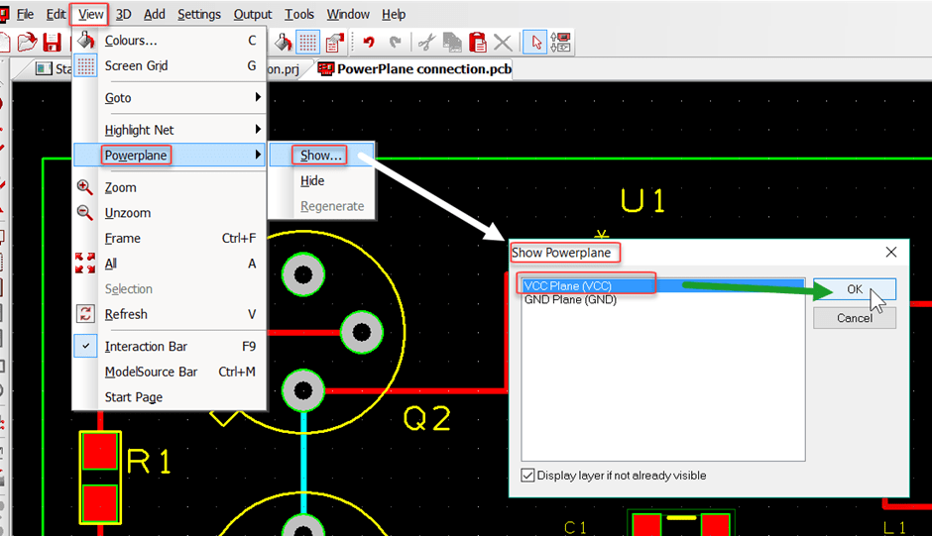
Task: Click the Refresh icon in View menu
Action: tap(85, 314)
